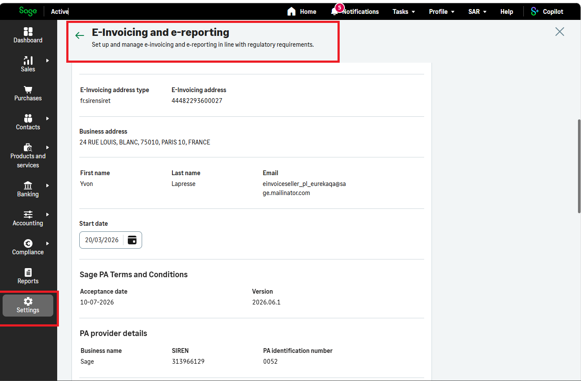Click the E-Invoicing address 44482293600027

(197, 101)
